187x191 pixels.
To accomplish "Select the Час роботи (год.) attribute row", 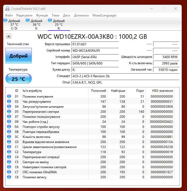I will (x=90, y=121).
